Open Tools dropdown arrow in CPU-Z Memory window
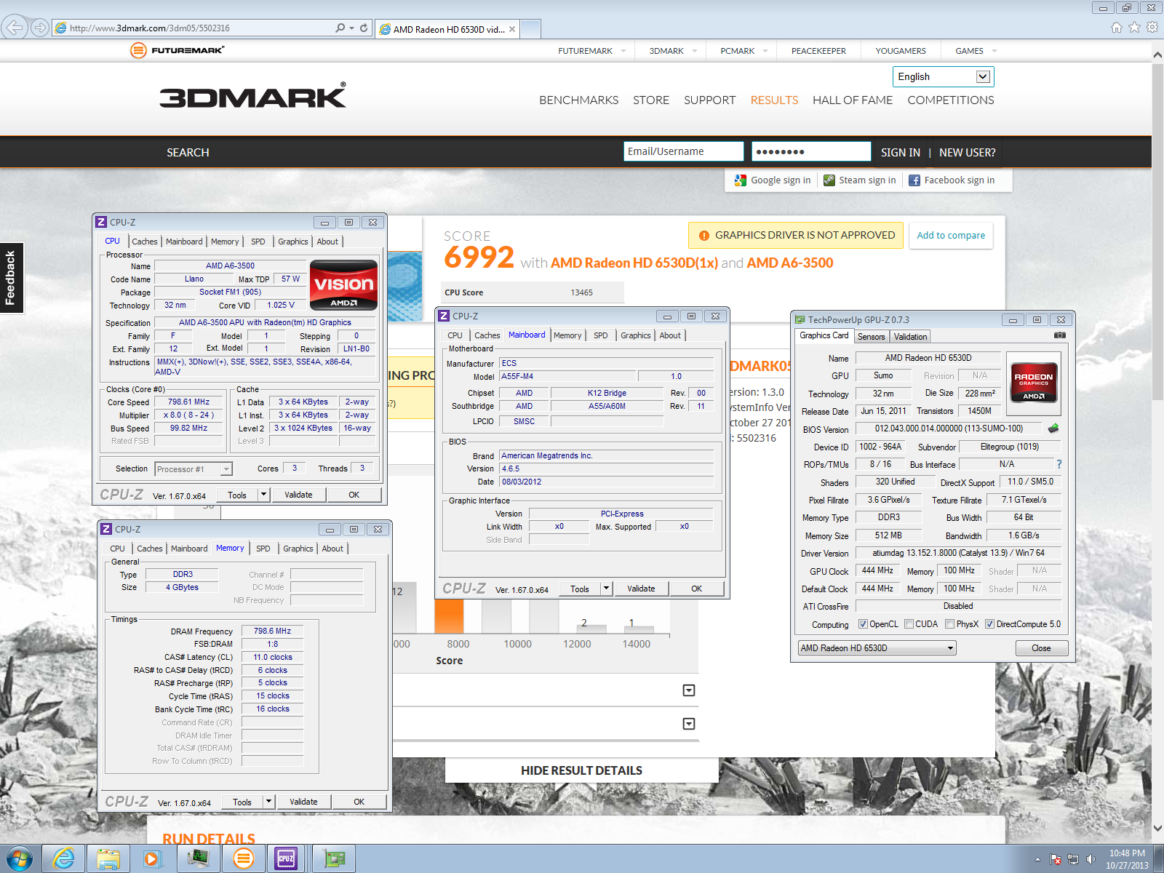This screenshot has height=873, width=1164. point(268,802)
